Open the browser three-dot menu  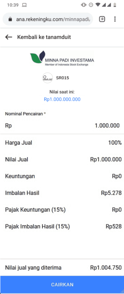pos(115,19)
